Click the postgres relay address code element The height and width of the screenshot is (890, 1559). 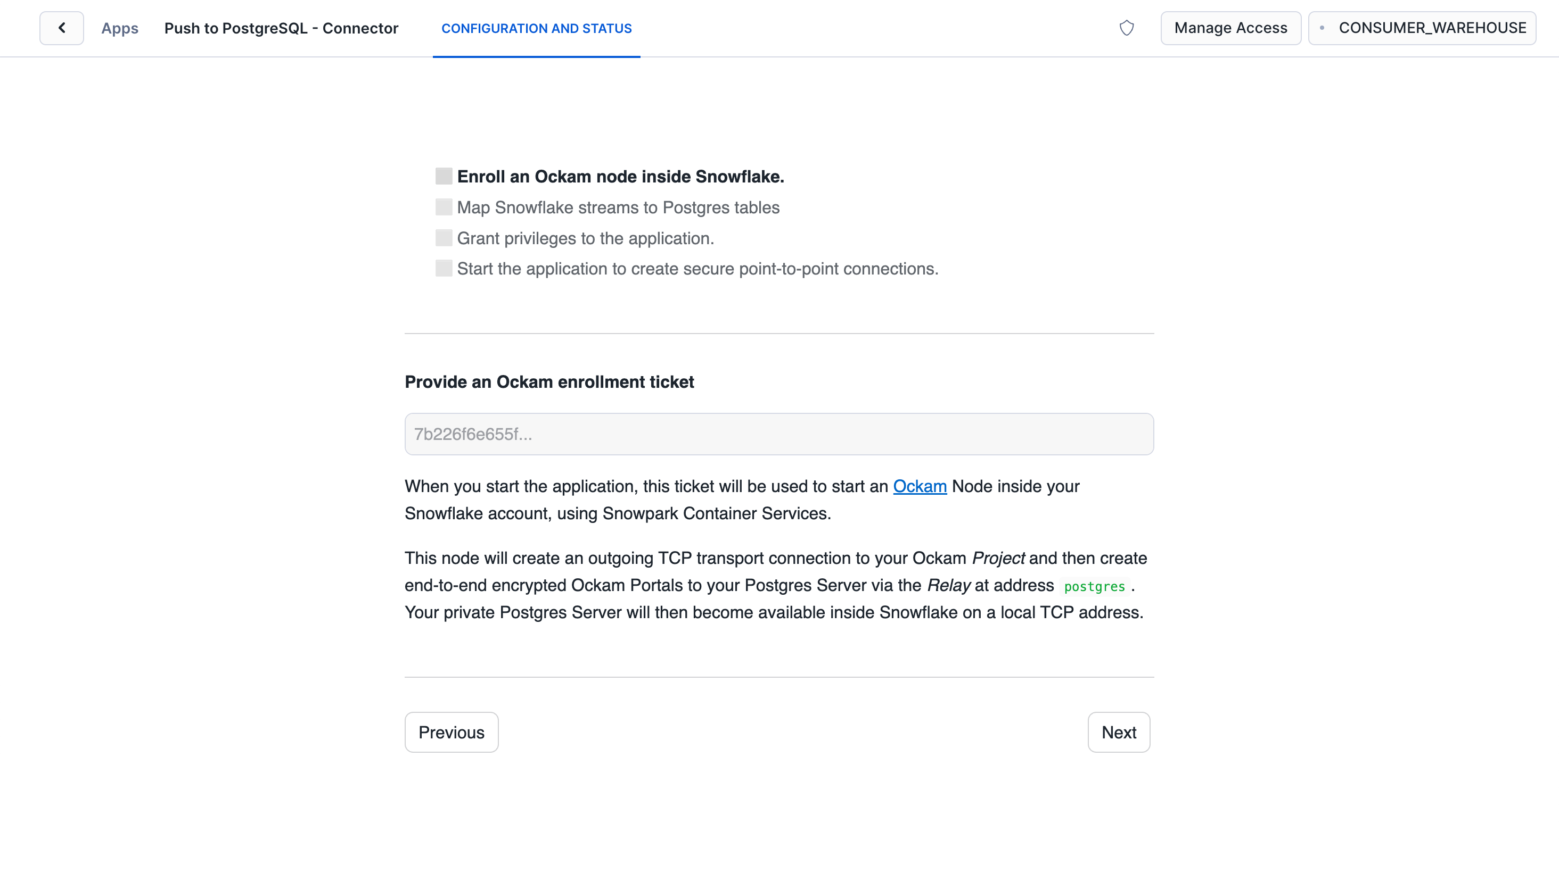tap(1093, 586)
